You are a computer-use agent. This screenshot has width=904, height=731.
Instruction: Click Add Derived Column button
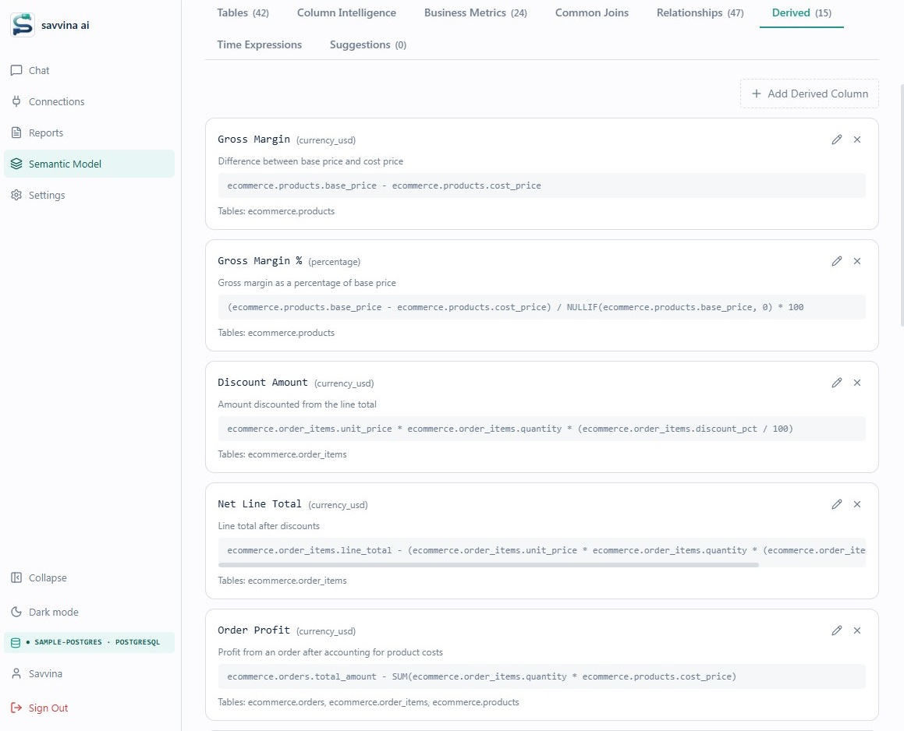(x=810, y=94)
